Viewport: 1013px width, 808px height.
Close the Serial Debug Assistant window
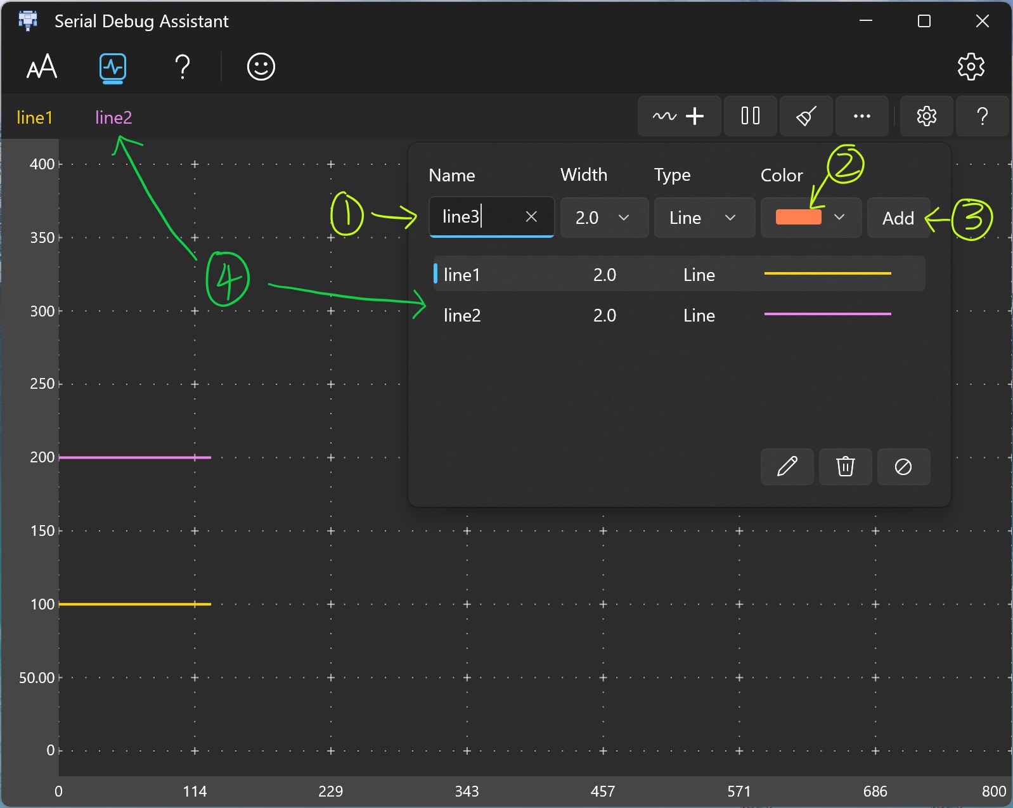982,21
